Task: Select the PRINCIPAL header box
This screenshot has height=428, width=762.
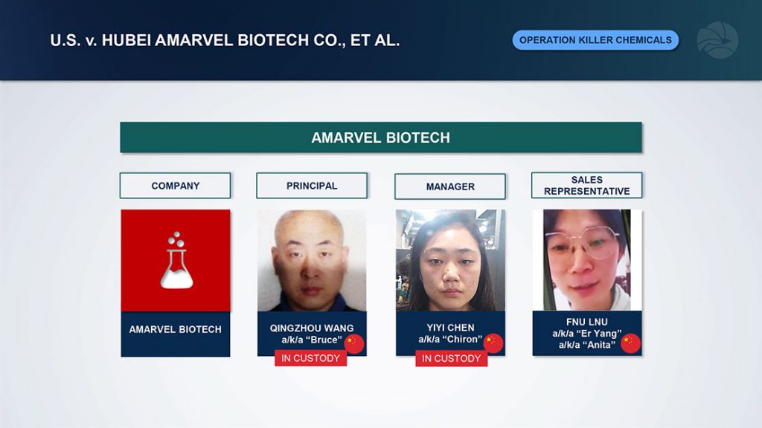Action: (312, 185)
